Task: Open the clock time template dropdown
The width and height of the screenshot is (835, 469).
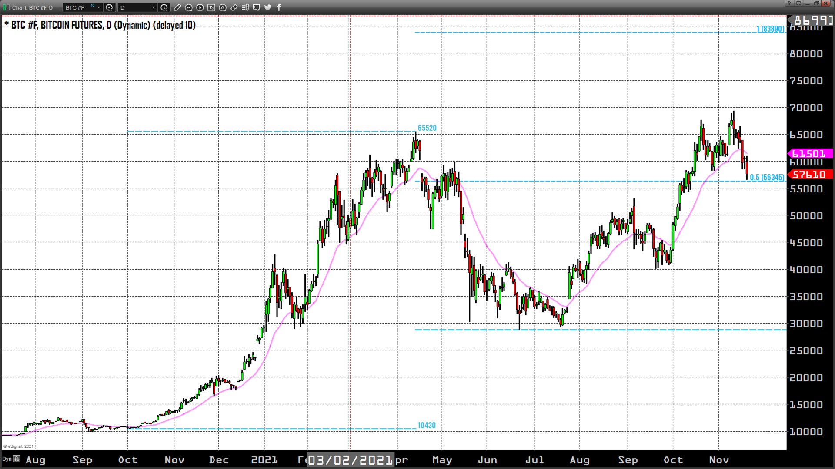Action: click(x=164, y=7)
